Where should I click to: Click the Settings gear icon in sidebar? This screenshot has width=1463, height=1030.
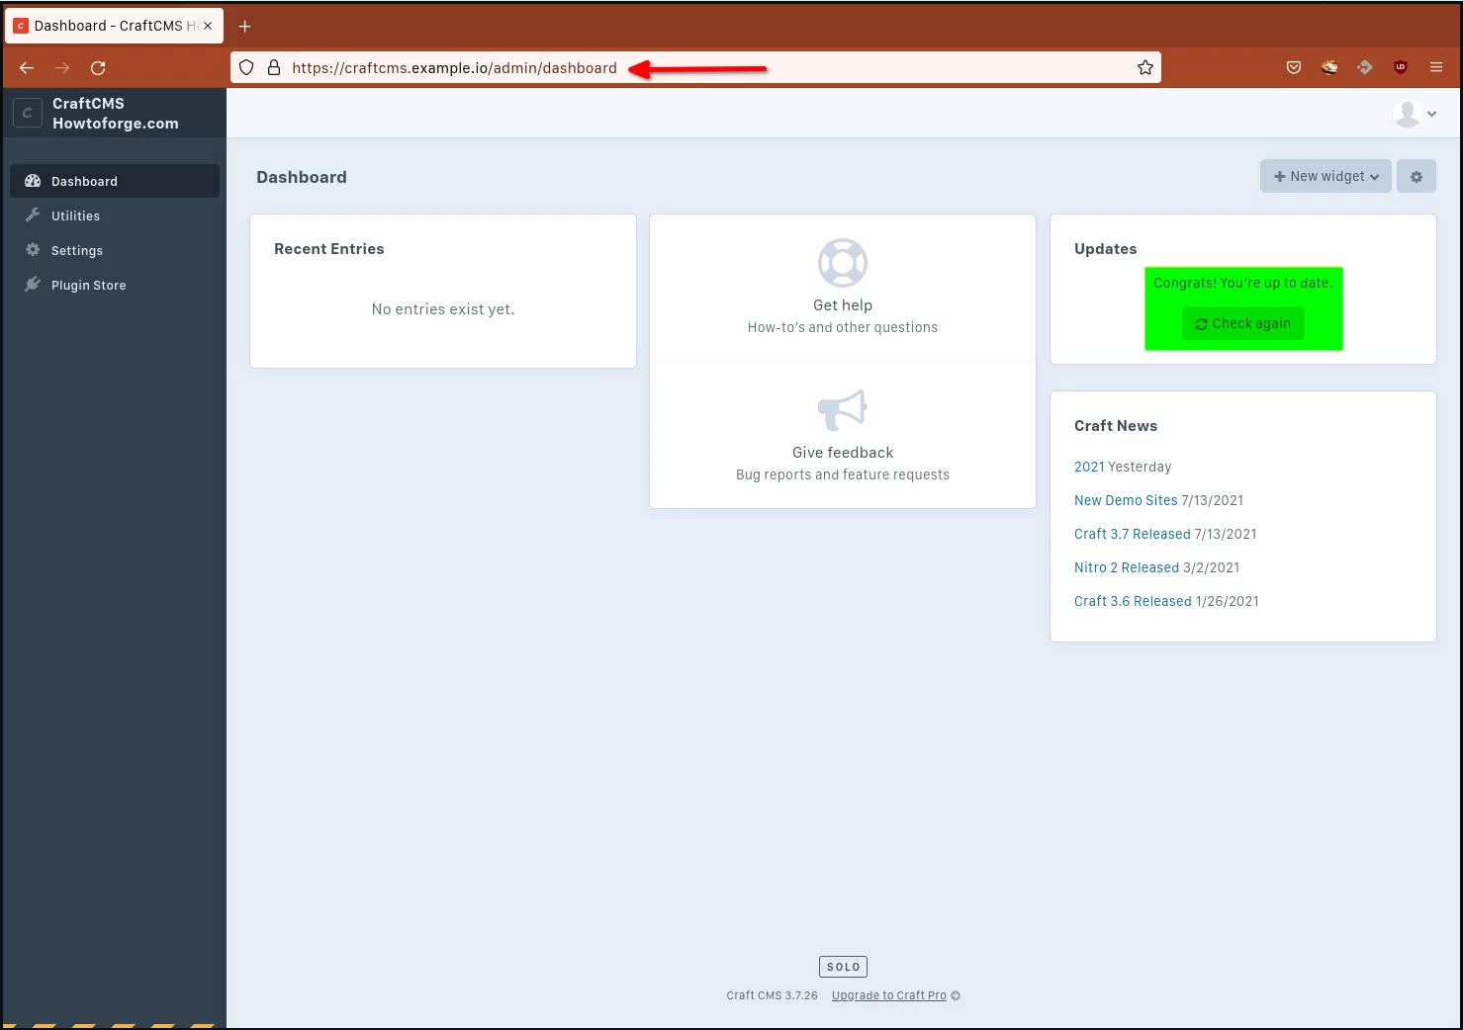coord(33,249)
